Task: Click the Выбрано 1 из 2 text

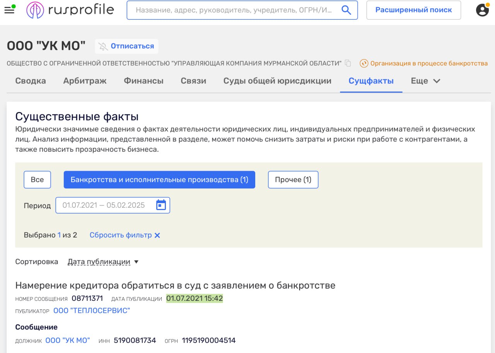Action: click(50, 235)
